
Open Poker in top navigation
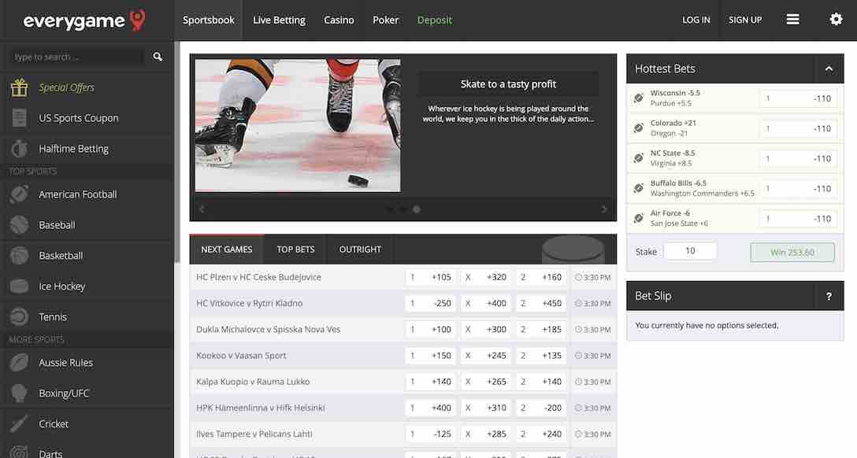click(x=385, y=20)
